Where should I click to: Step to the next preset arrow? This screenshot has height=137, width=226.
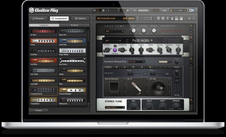click(x=137, y=20)
